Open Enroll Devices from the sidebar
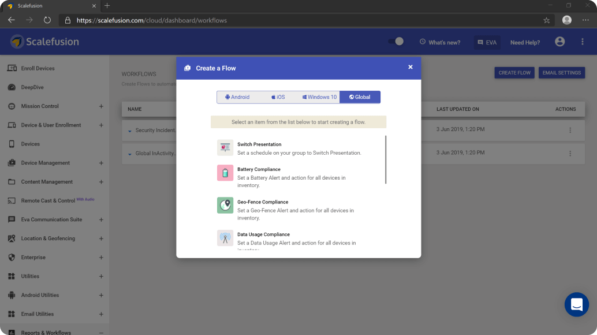Viewport: 597px width, 335px height. [x=38, y=68]
